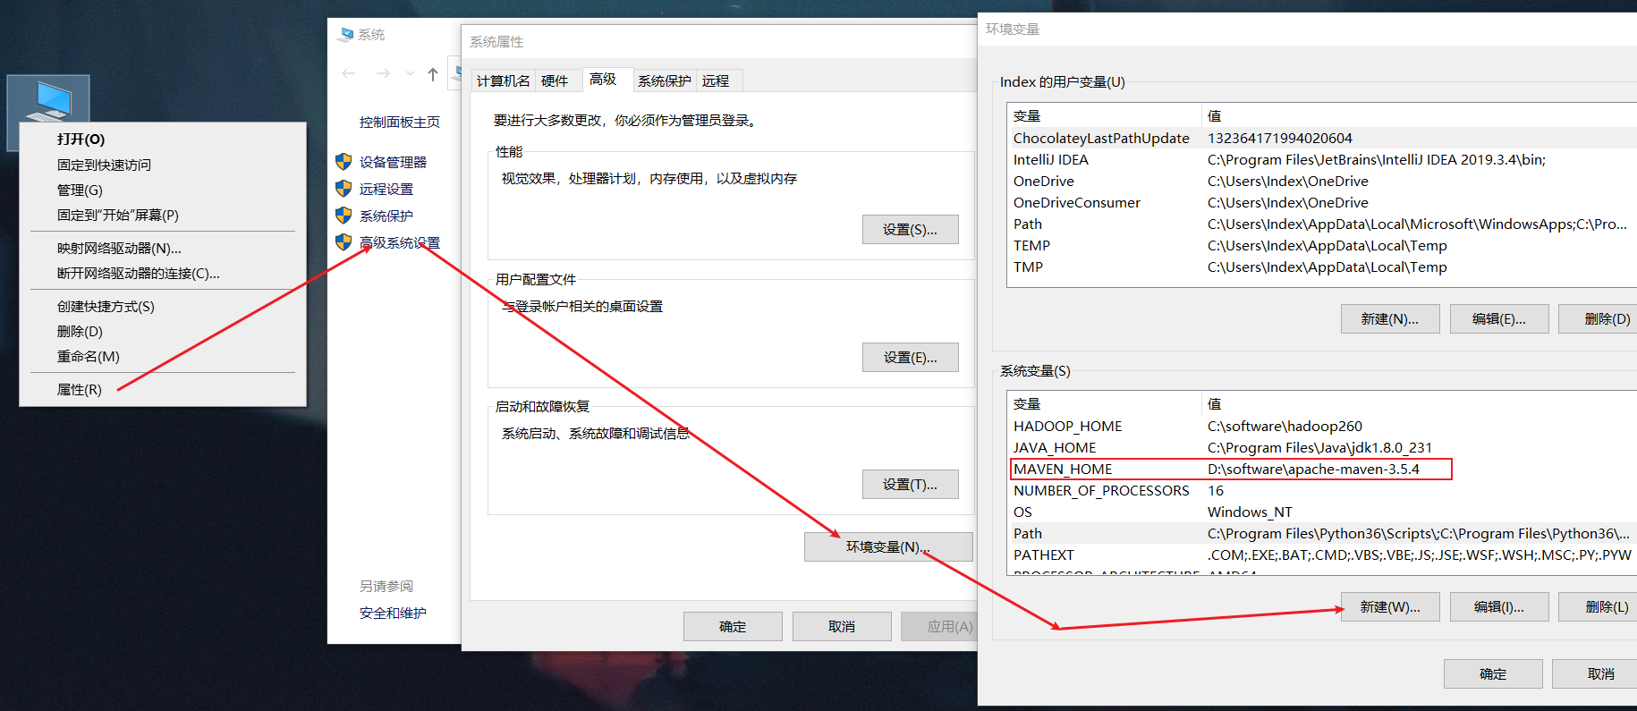The width and height of the screenshot is (1637, 711).
Task: Select the IntelliJ IDEA user variable row
Action: [1322, 159]
